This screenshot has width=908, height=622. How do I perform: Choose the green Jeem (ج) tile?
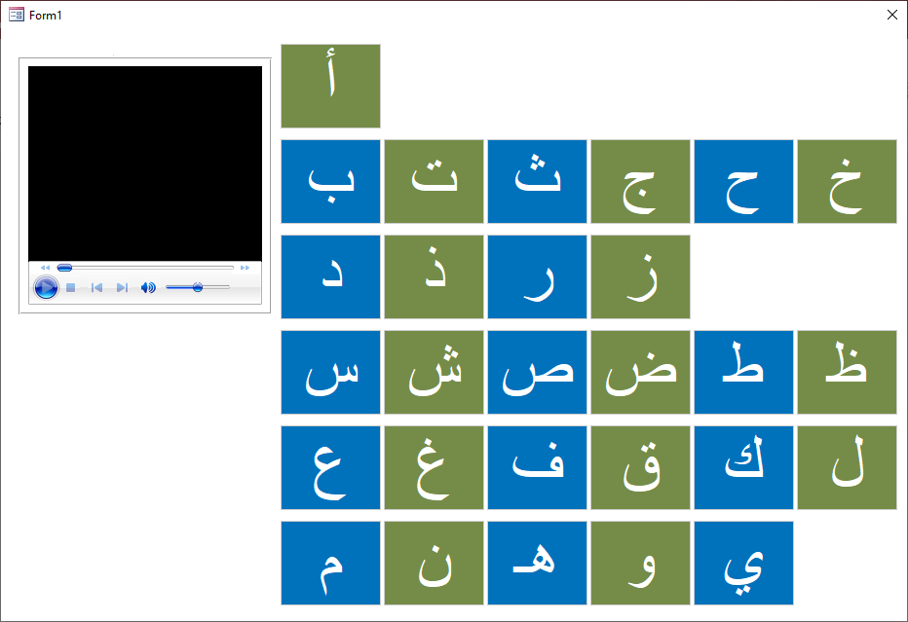click(640, 181)
